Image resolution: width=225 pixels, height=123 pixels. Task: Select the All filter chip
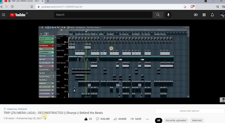158,120
